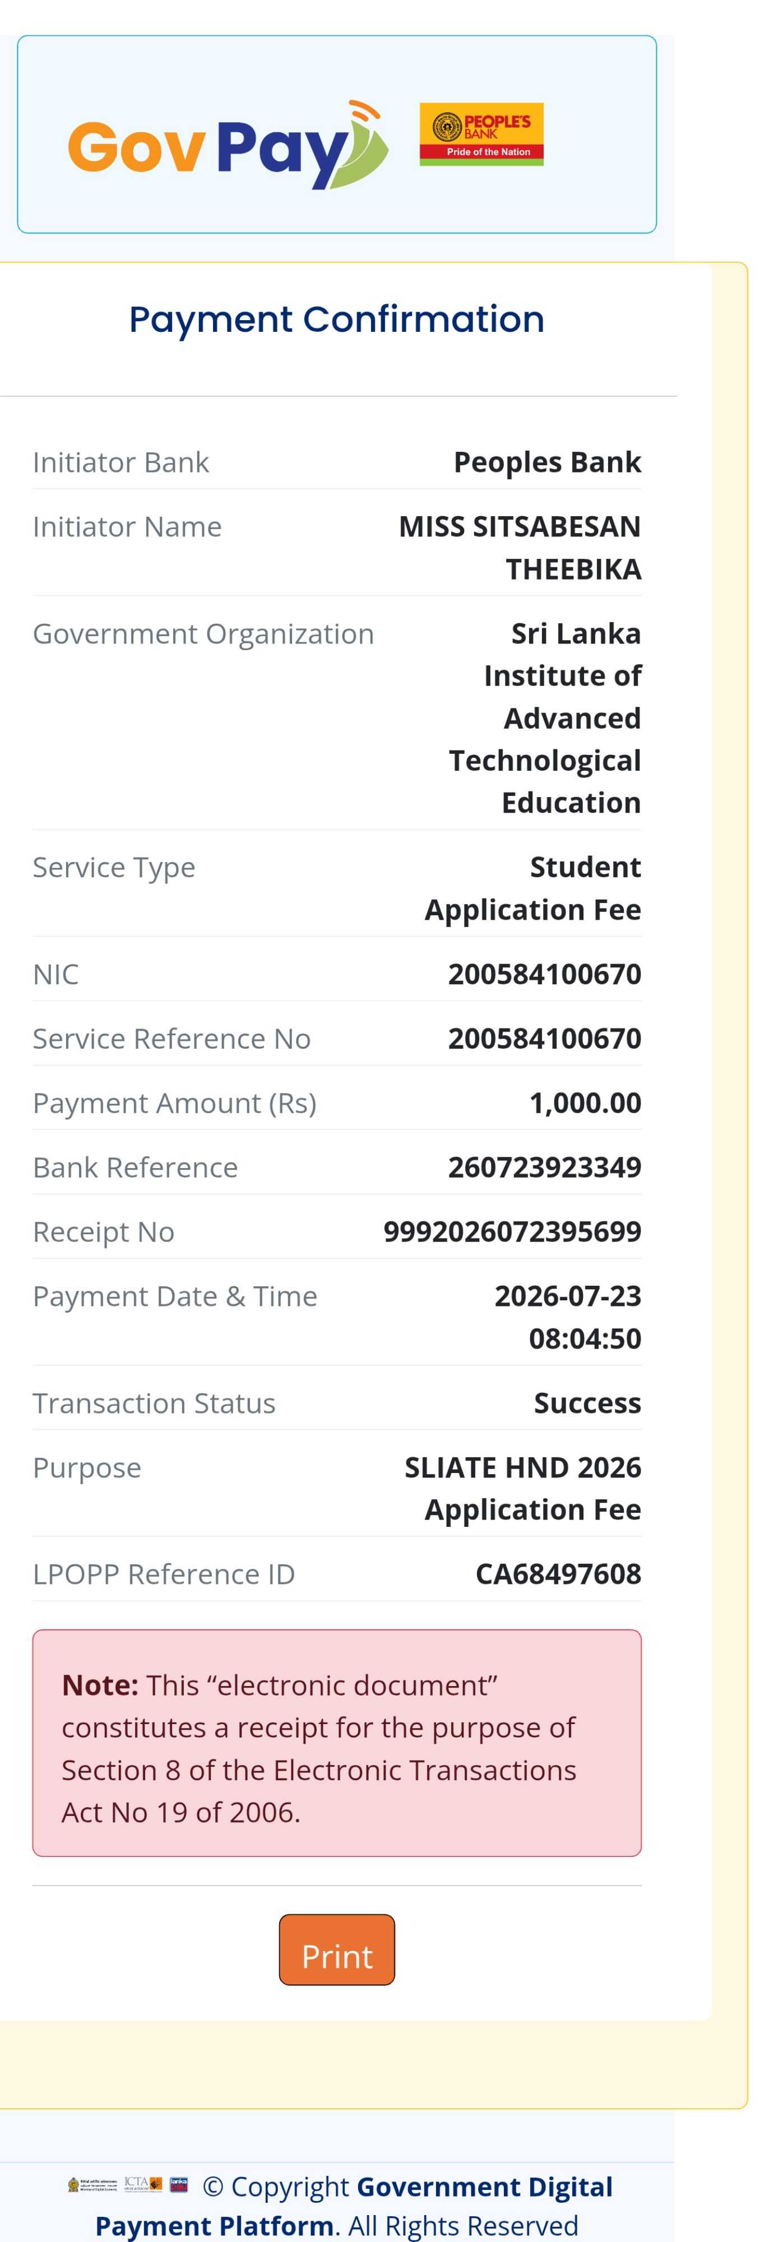Click the payment amount 1,000.00
This screenshot has height=2242, width=769.
[586, 1103]
